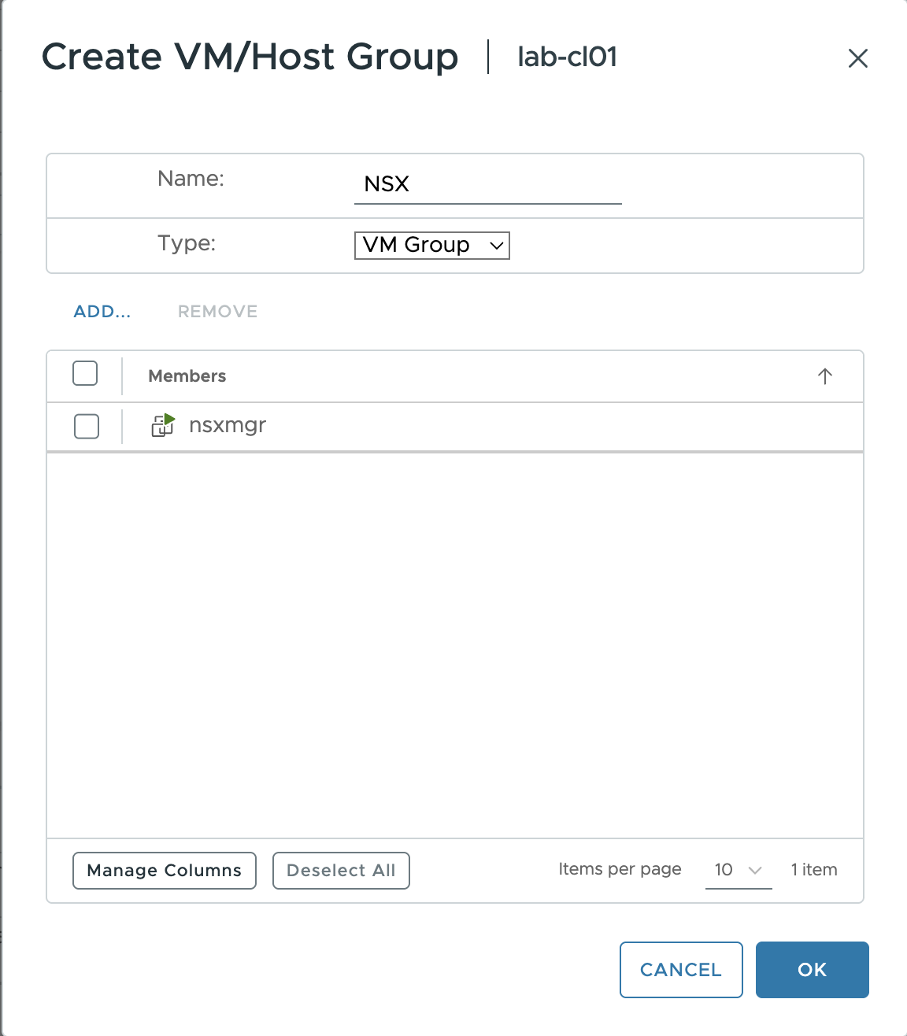Close the Create VM/Host Group dialog
Screen dimensions: 907x1036
[857, 58]
